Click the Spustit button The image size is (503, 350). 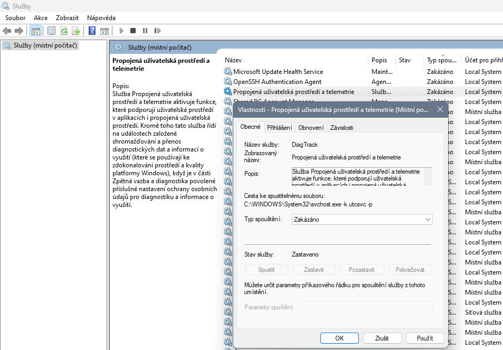click(x=266, y=269)
